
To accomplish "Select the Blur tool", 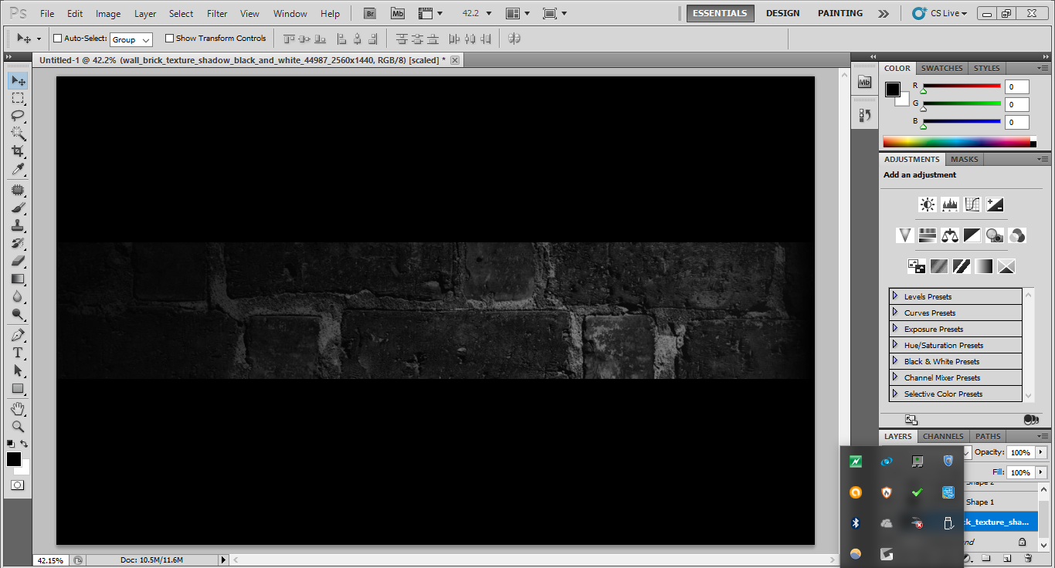I will (18, 296).
